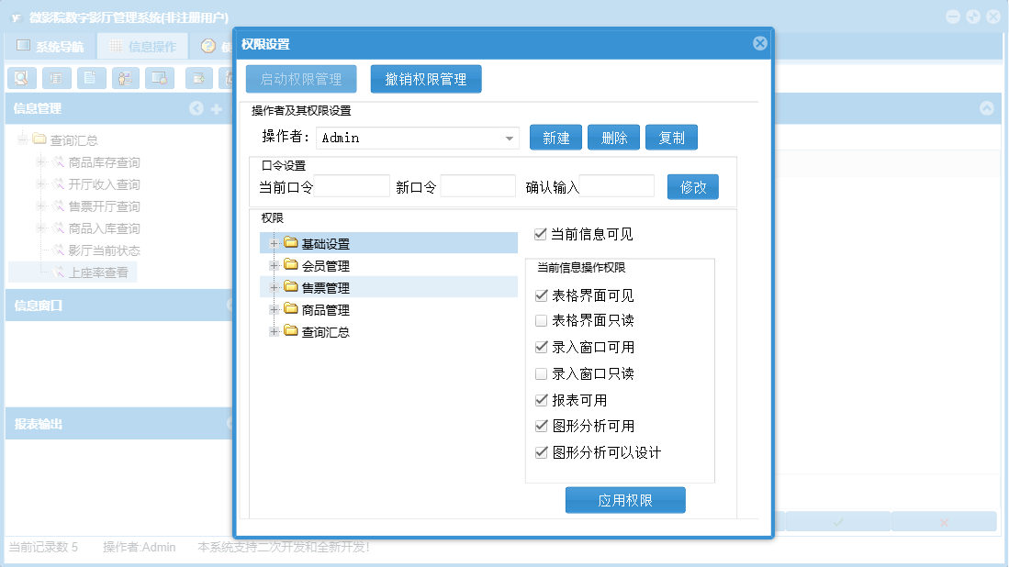Click the help question mark icon in tab bar

(x=207, y=46)
